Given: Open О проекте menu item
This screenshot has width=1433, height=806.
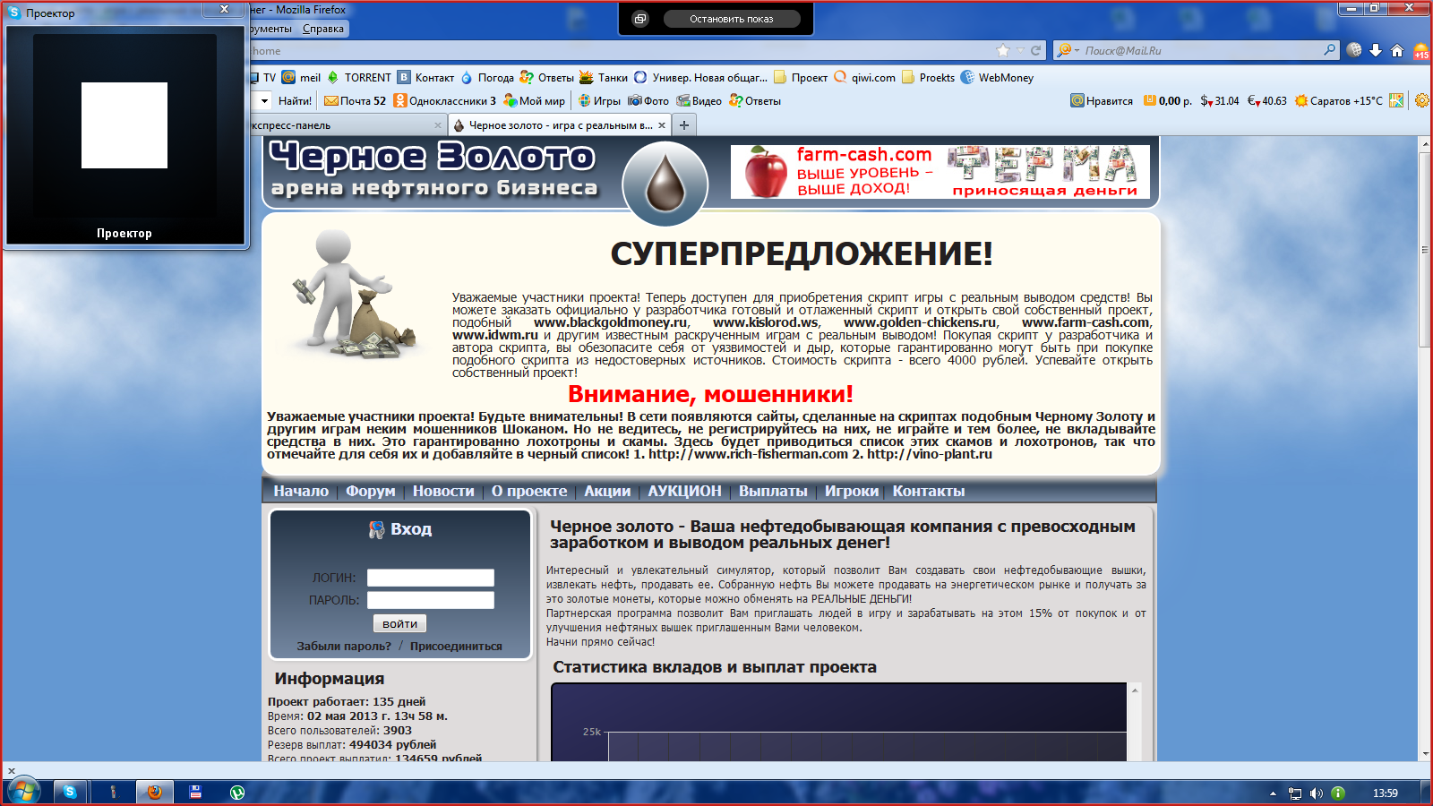Looking at the screenshot, I should (528, 491).
